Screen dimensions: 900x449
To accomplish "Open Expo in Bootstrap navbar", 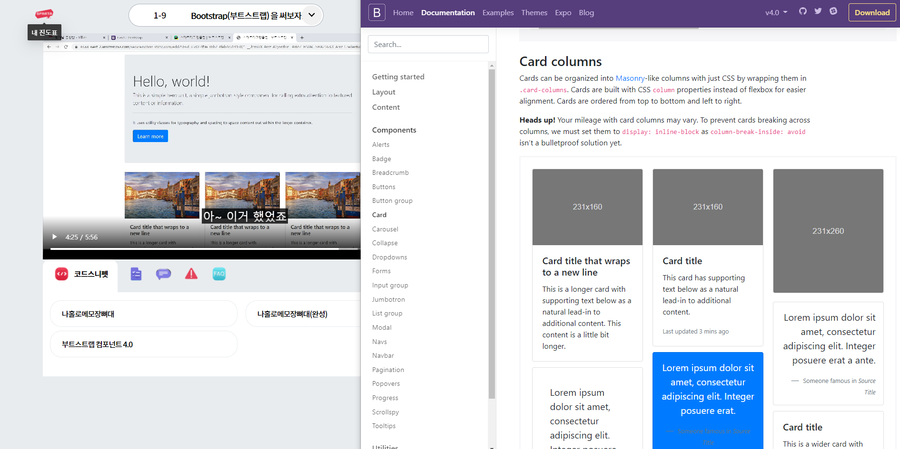I will coord(563,13).
